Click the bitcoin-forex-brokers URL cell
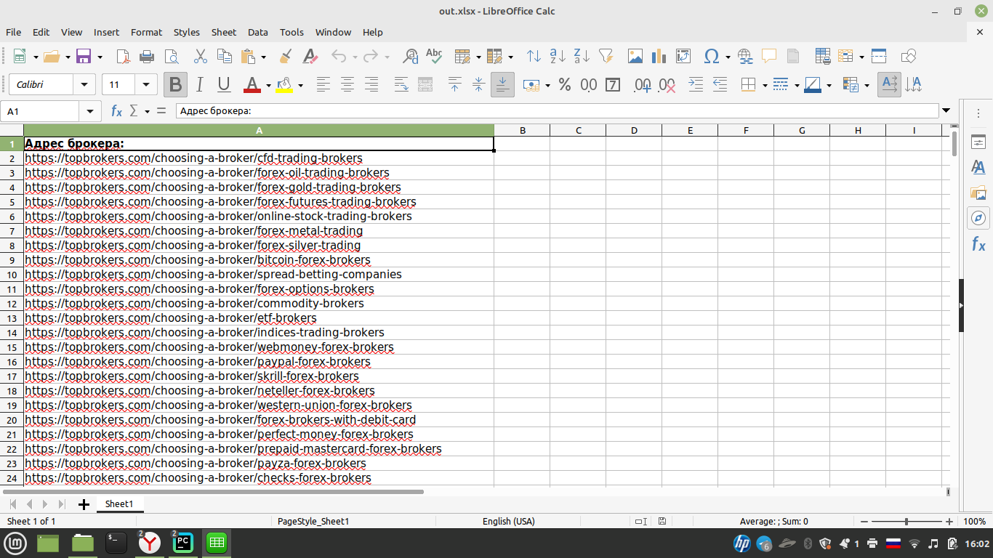The width and height of the screenshot is (993, 558). 259,260
